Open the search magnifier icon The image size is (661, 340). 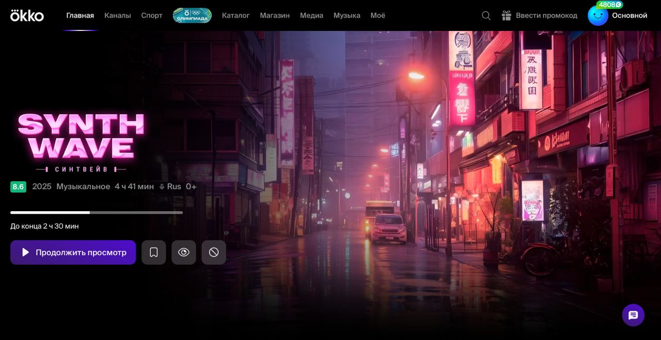[486, 15]
